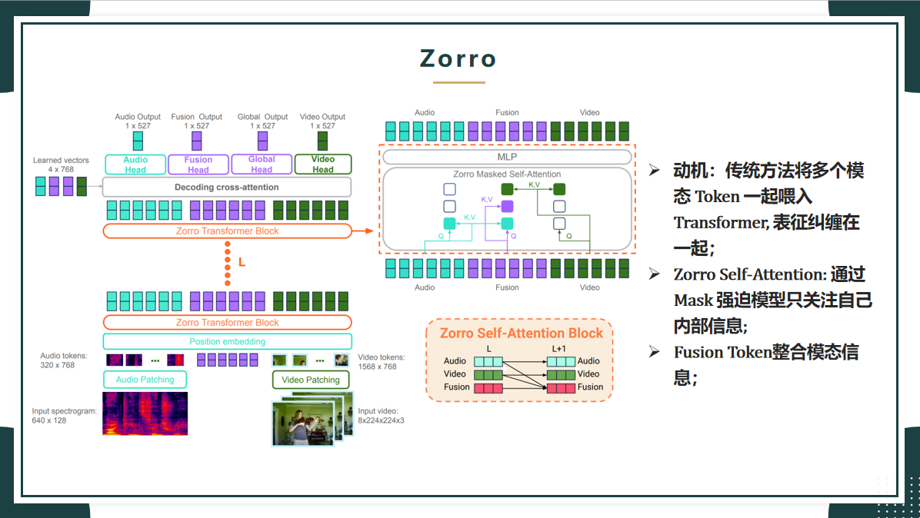
Task: Select the green Video Head box
Action: (323, 164)
